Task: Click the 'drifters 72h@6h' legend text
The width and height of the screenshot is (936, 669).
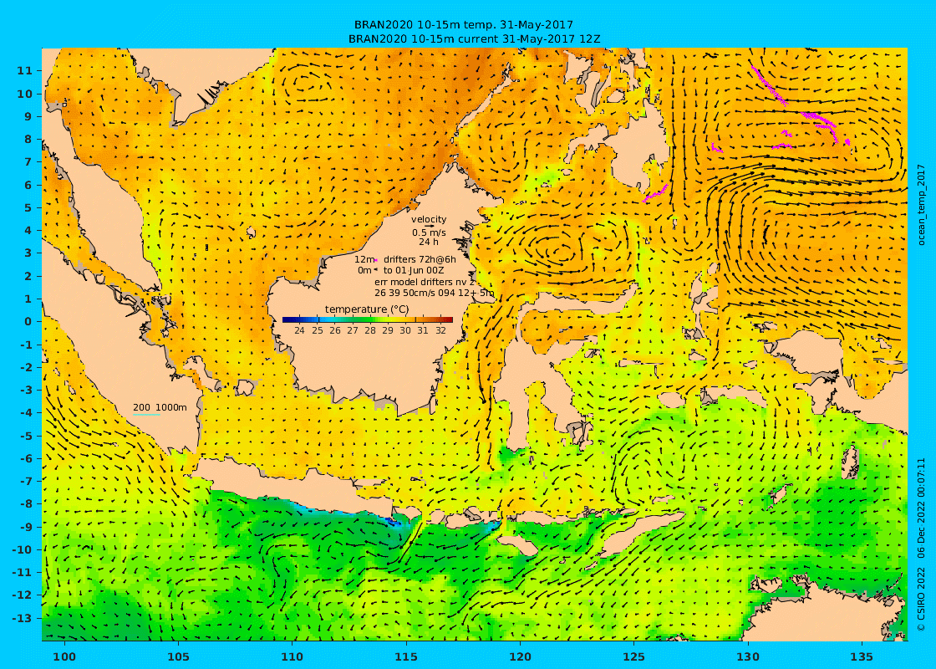Action: pos(420,259)
